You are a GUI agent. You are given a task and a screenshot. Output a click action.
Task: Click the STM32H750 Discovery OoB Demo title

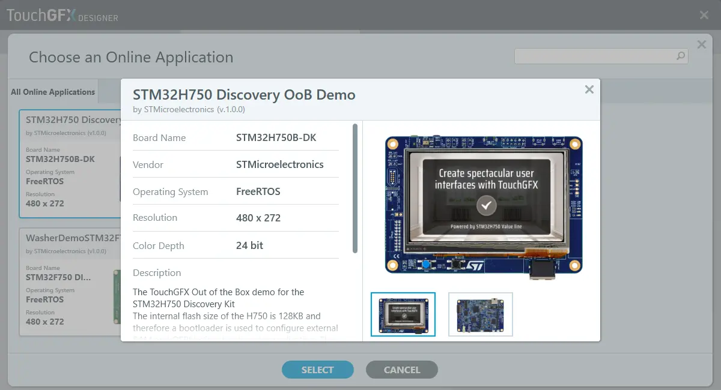pyautogui.click(x=244, y=95)
